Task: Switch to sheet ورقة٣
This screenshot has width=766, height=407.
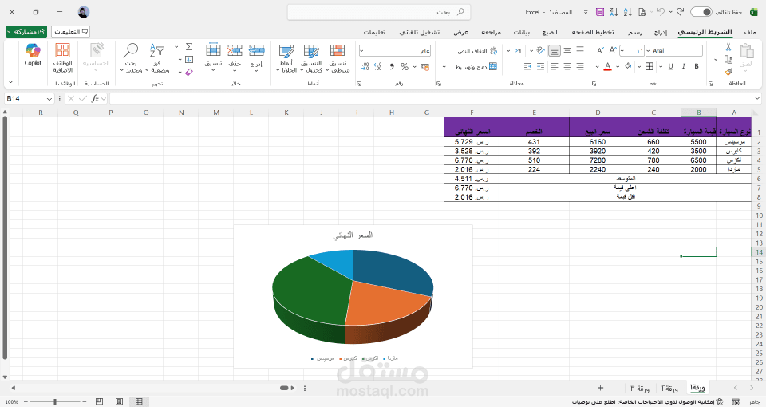Action: (639, 389)
